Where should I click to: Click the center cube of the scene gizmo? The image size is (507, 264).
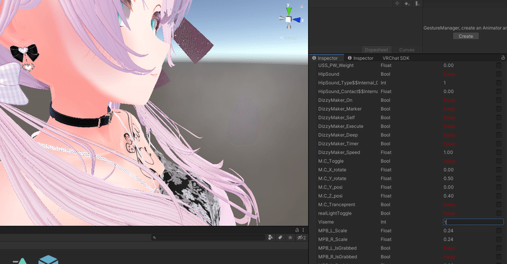pos(288,20)
